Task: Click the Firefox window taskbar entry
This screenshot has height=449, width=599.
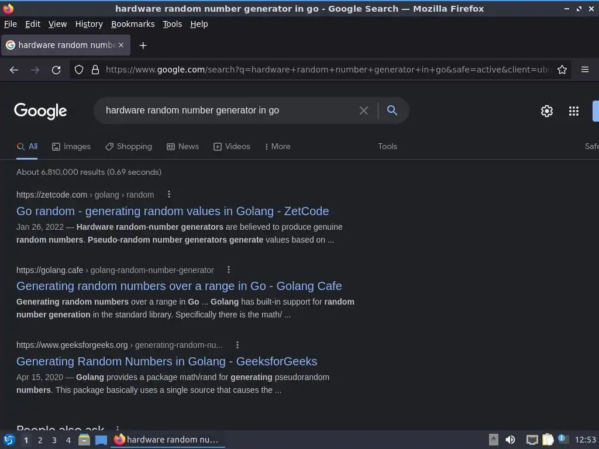Action: click(168, 440)
